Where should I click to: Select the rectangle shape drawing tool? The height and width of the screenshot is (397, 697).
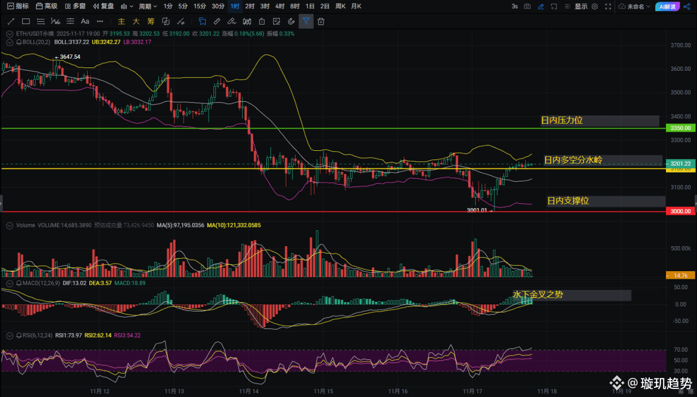tap(26, 21)
